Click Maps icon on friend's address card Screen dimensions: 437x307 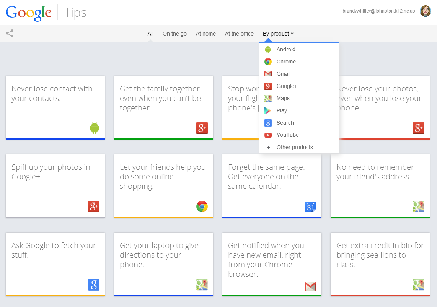419,206
